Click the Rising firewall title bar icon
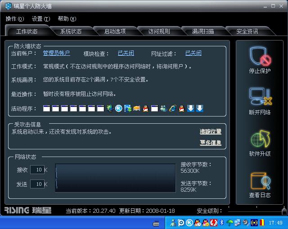The height and width of the screenshot is (229, 288). [x=8, y=6]
